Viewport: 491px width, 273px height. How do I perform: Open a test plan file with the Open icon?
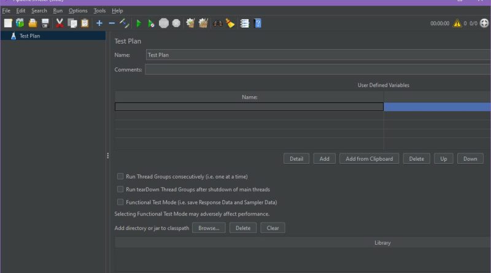pos(33,23)
